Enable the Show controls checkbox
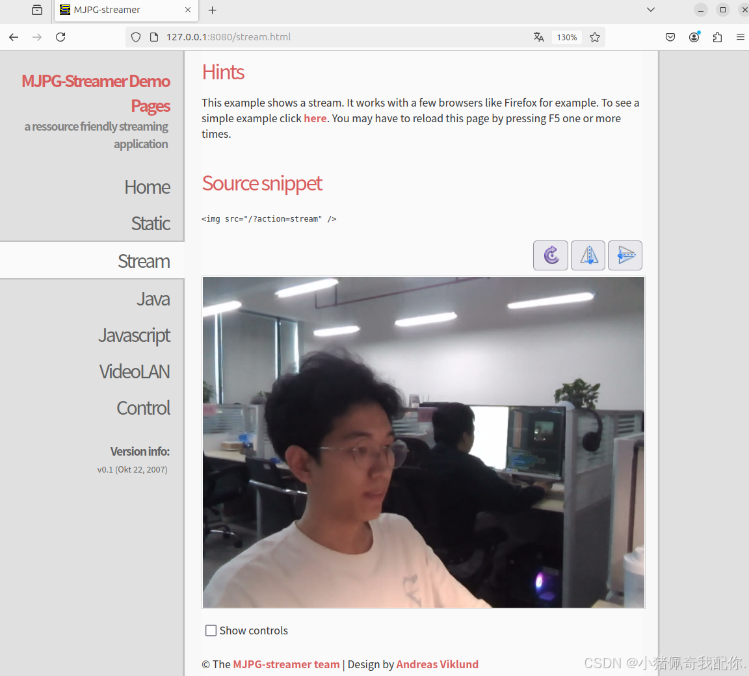The width and height of the screenshot is (749, 676). point(211,630)
